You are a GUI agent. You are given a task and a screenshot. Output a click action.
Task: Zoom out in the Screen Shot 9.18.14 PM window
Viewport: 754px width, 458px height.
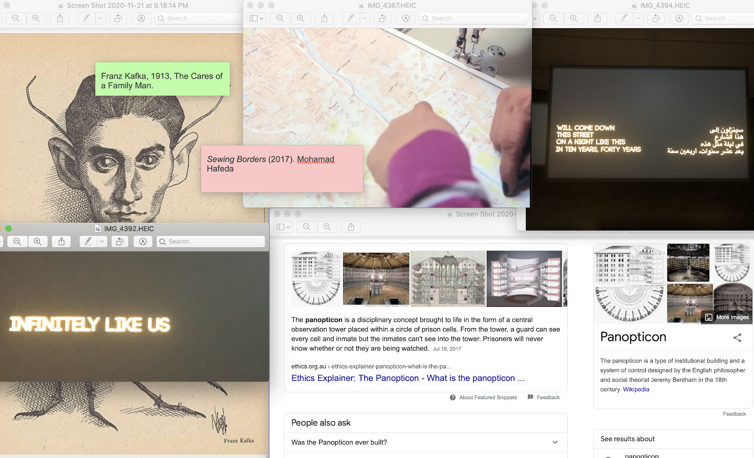(16, 18)
